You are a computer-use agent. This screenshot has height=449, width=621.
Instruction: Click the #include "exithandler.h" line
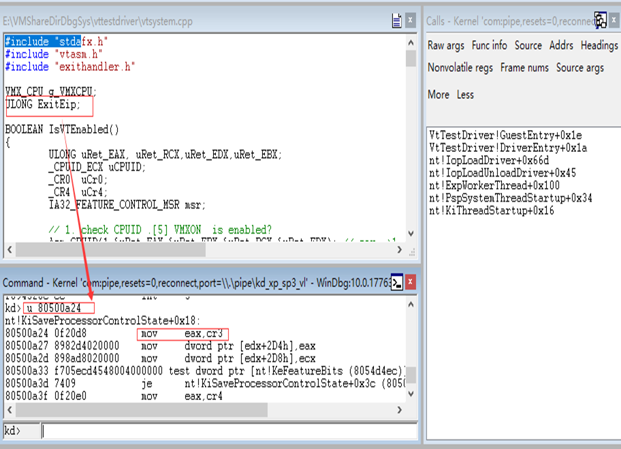coord(70,67)
